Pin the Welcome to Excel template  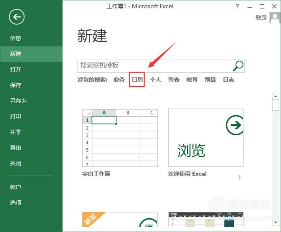pyautogui.click(x=240, y=177)
